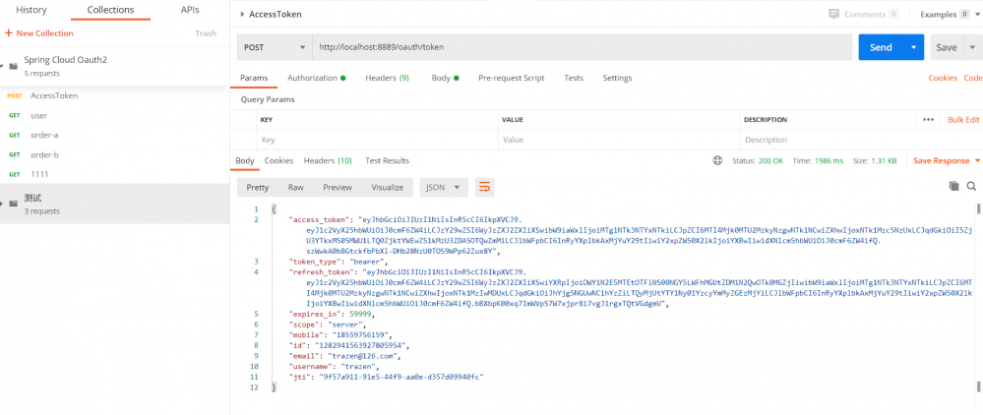Screen dimensions: 983x415
Task: Open the Save dropdown arrow
Action: point(972,47)
